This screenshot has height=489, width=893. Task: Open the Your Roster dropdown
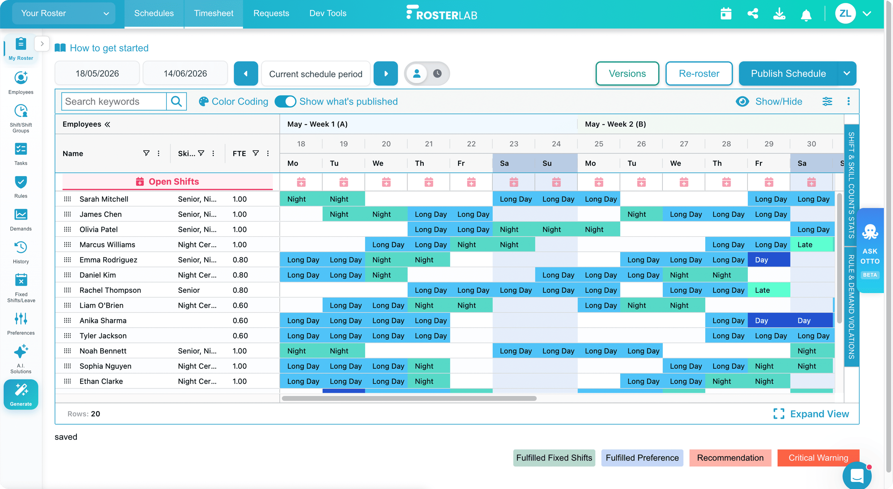(x=64, y=14)
